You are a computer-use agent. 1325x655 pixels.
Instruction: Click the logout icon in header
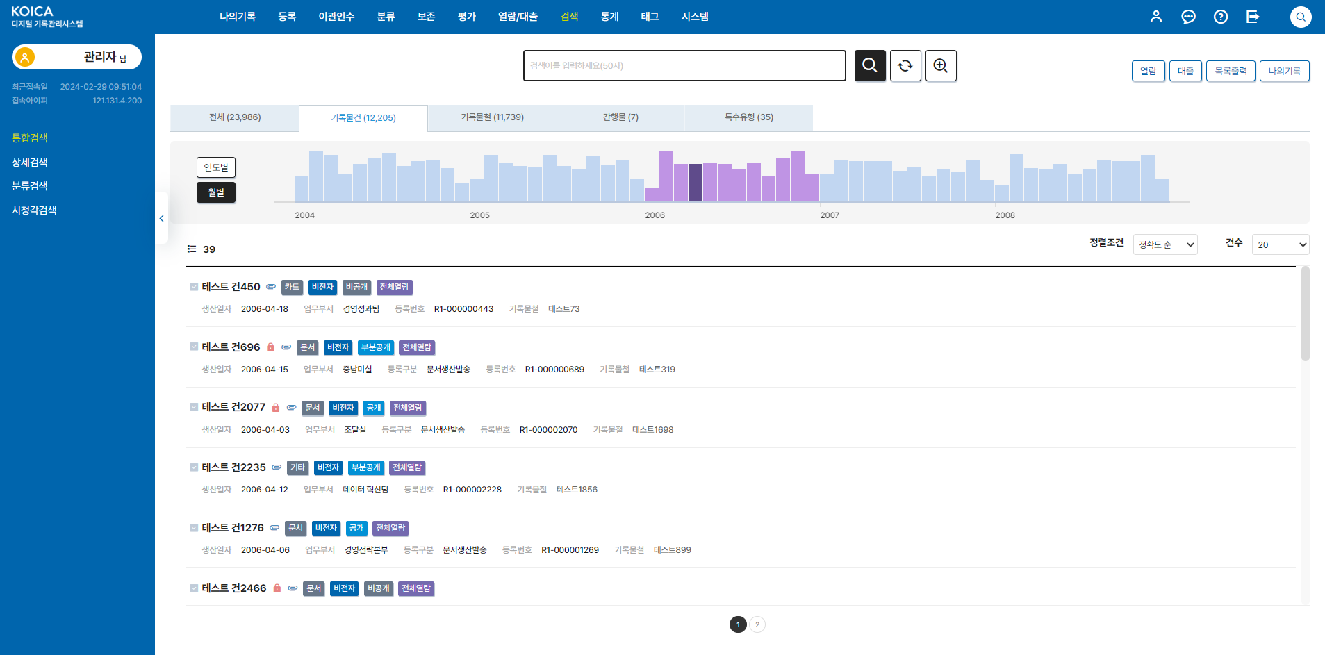1253,17
